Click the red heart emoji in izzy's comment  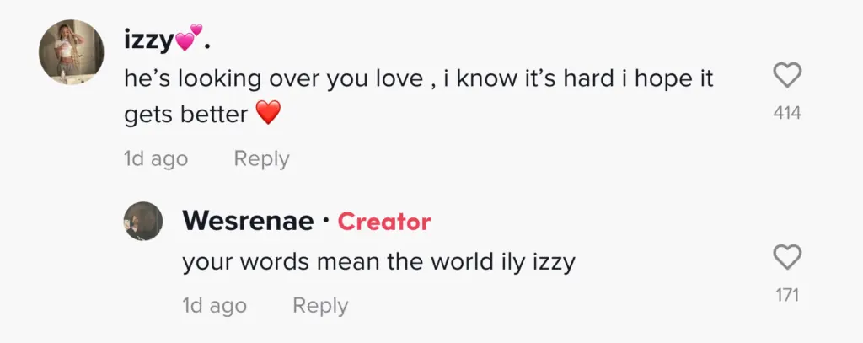[x=266, y=114]
